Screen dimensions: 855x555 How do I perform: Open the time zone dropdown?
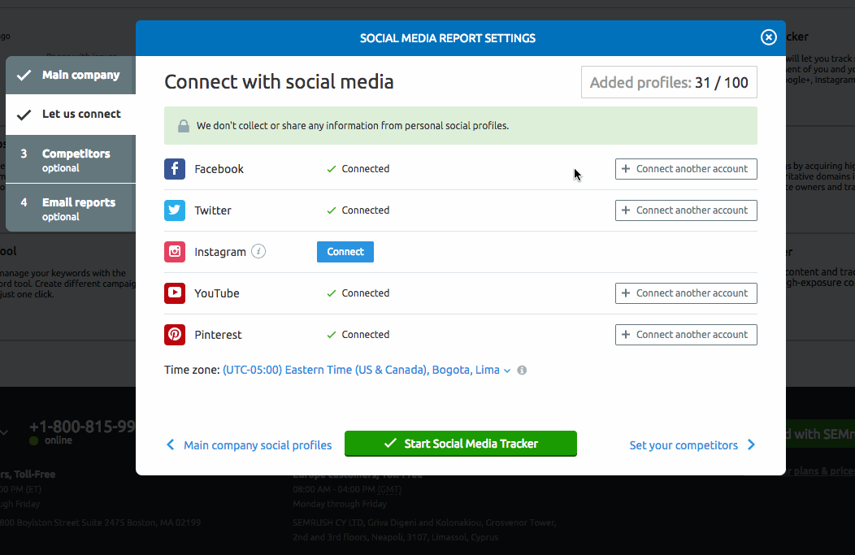(367, 371)
